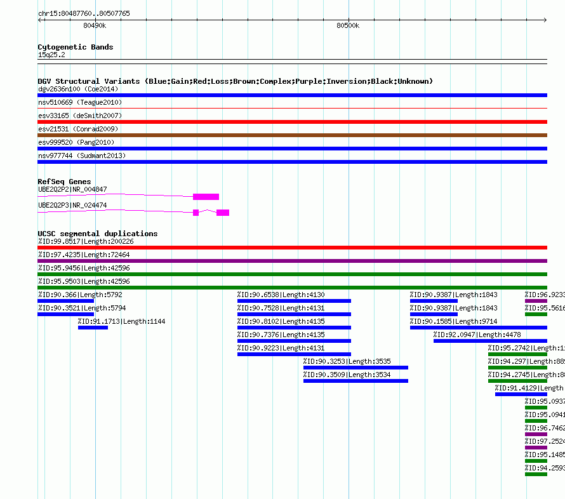Click the %ID:90.366|Length:5792 duplication label

tap(80, 295)
